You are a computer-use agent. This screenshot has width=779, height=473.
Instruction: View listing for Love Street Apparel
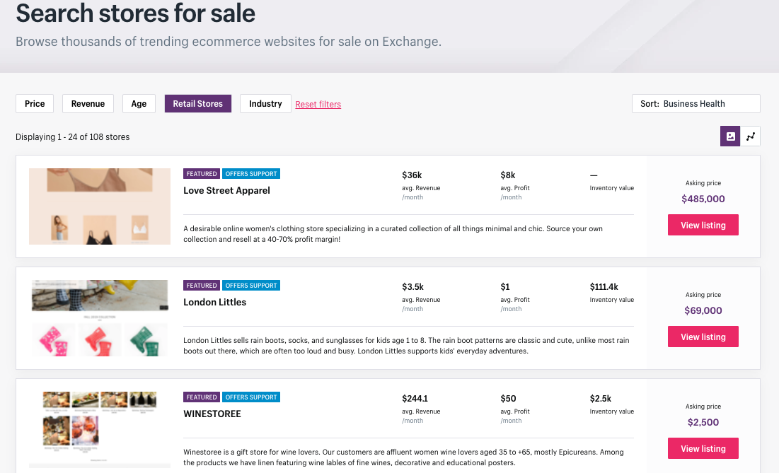(x=703, y=224)
